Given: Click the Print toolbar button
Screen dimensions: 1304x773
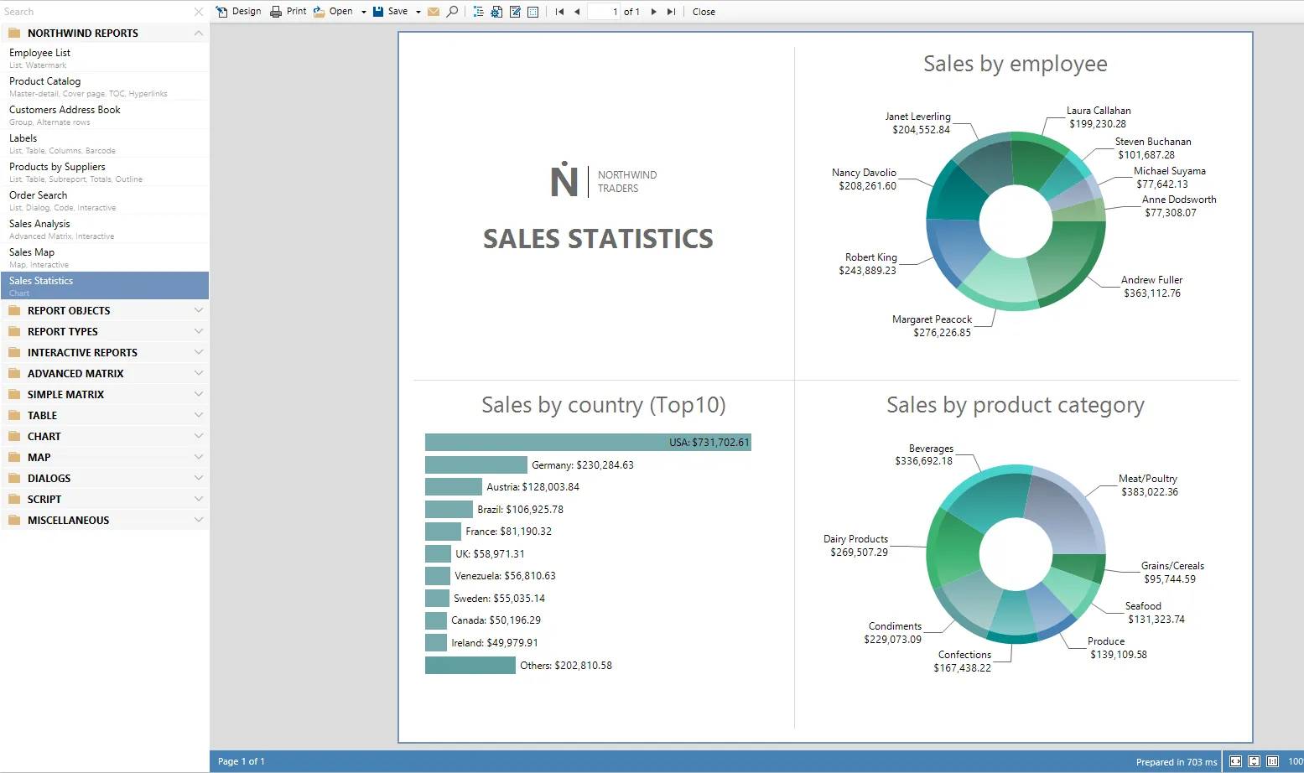Looking at the screenshot, I should (x=288, y=12).
